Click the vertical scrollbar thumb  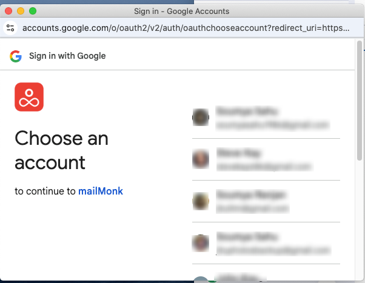[x=360, y=101]
